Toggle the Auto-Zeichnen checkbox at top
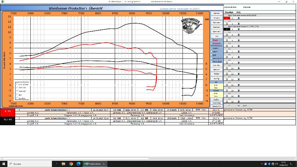This screenshot has height=167, width=297. tap(225, 7)
